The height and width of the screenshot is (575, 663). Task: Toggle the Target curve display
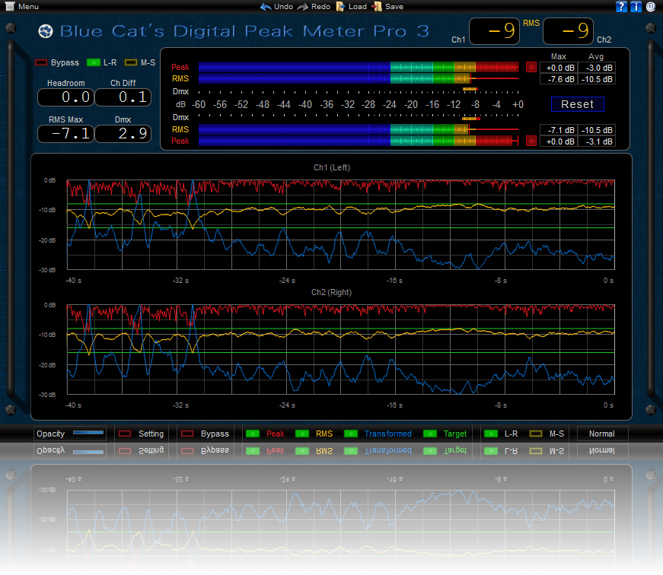429,434
